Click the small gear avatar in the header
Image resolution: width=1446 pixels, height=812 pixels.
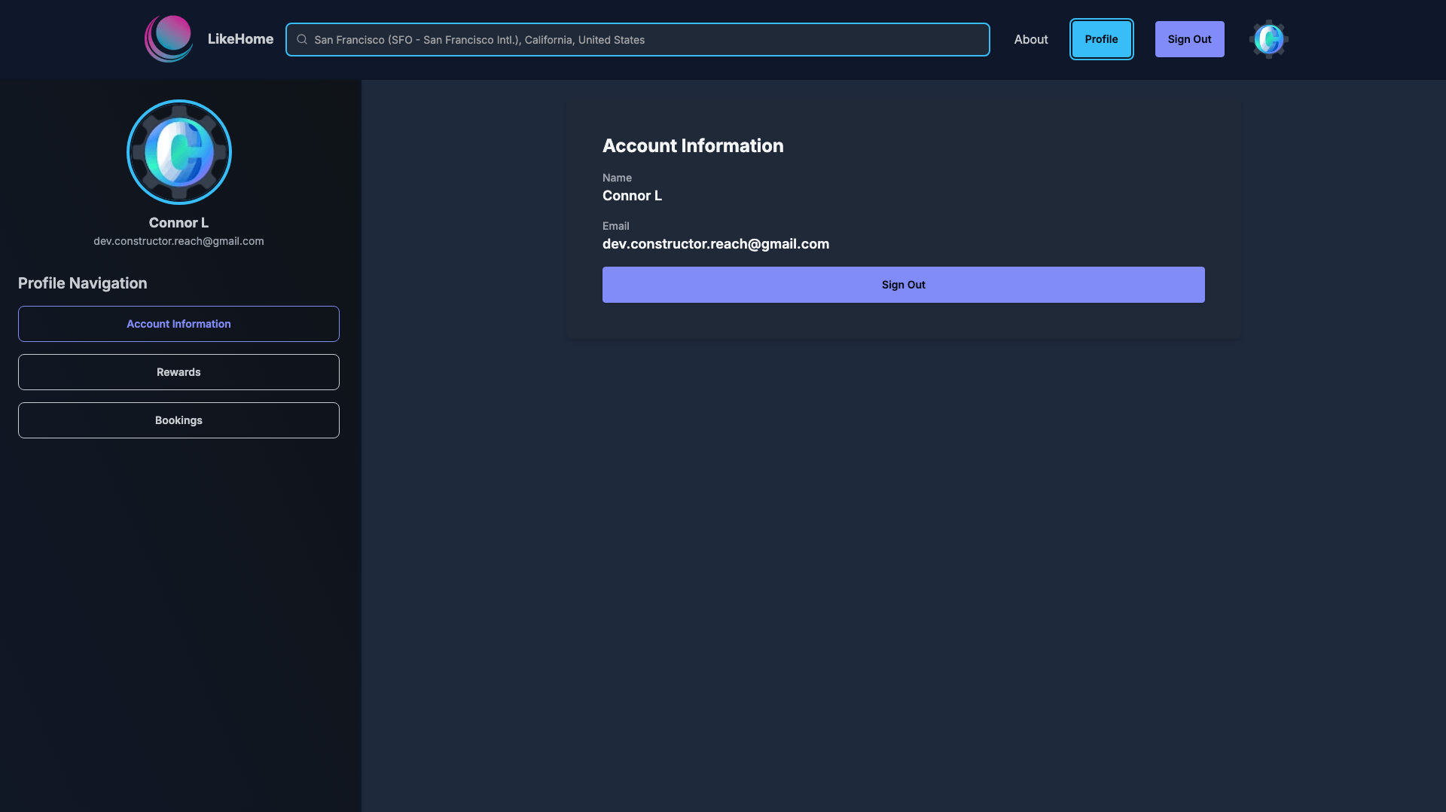tap(1268, 39)
